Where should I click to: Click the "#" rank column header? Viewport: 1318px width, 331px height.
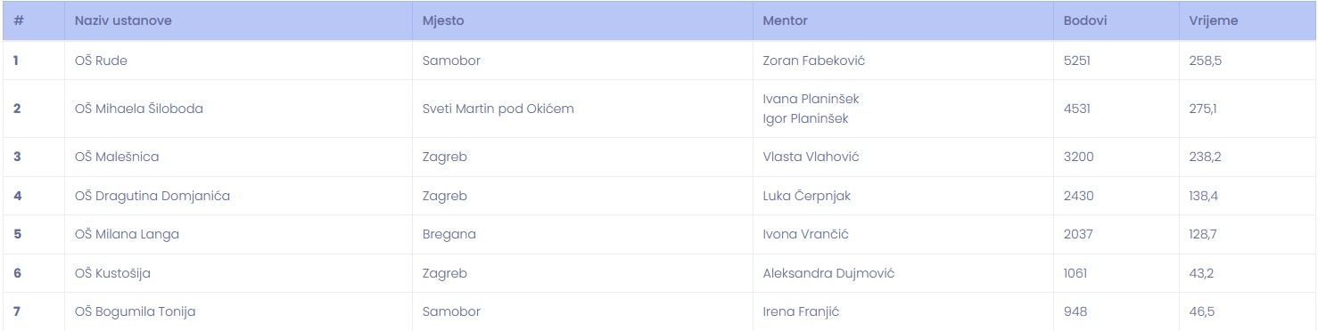click(x=18, y=20)
